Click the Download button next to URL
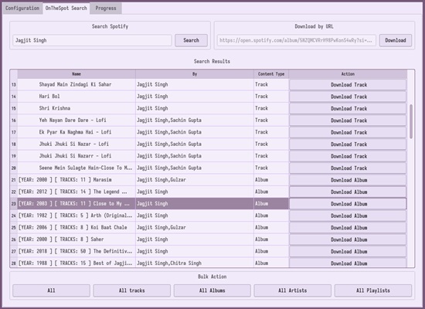 tap(396, 40)
